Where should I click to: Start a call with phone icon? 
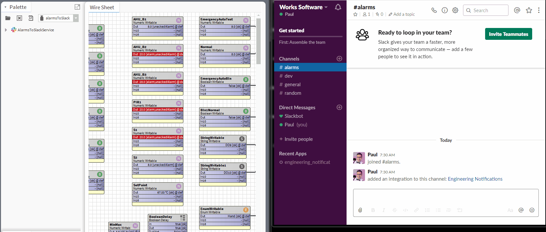click(x=434, y=10)
